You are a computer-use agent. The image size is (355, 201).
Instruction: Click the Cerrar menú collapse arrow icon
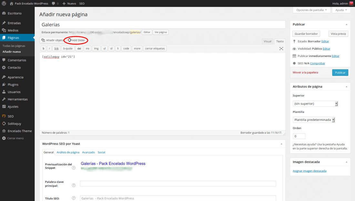(4, 138)
